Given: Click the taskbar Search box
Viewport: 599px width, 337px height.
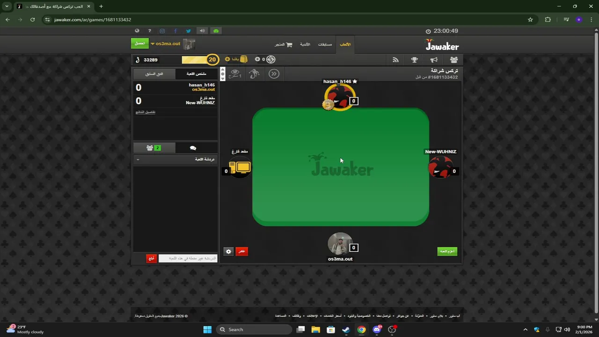Looking at the screenshot, I should tap(255, 330).
